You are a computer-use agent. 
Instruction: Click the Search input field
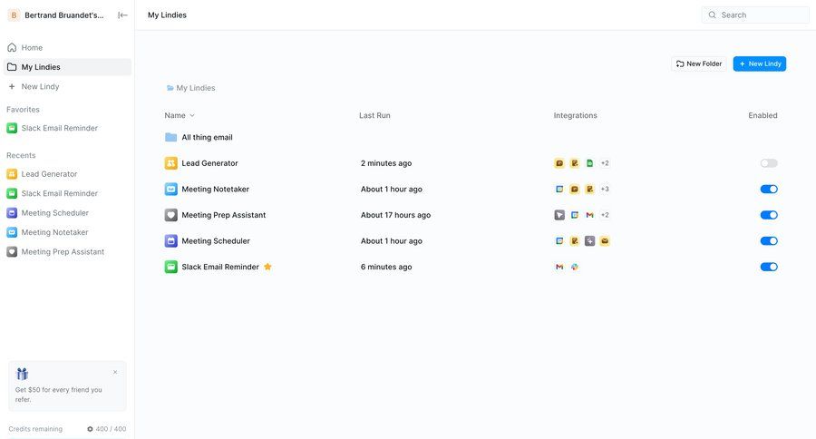pos(755,15)
